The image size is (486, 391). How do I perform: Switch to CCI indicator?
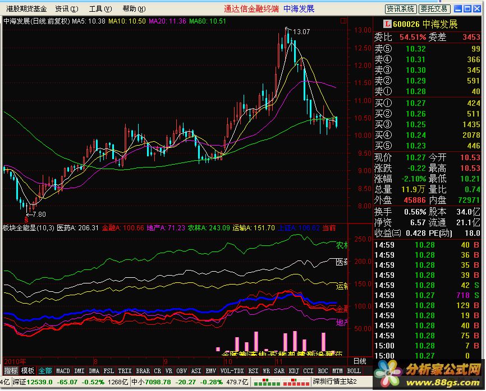(309, 371)
